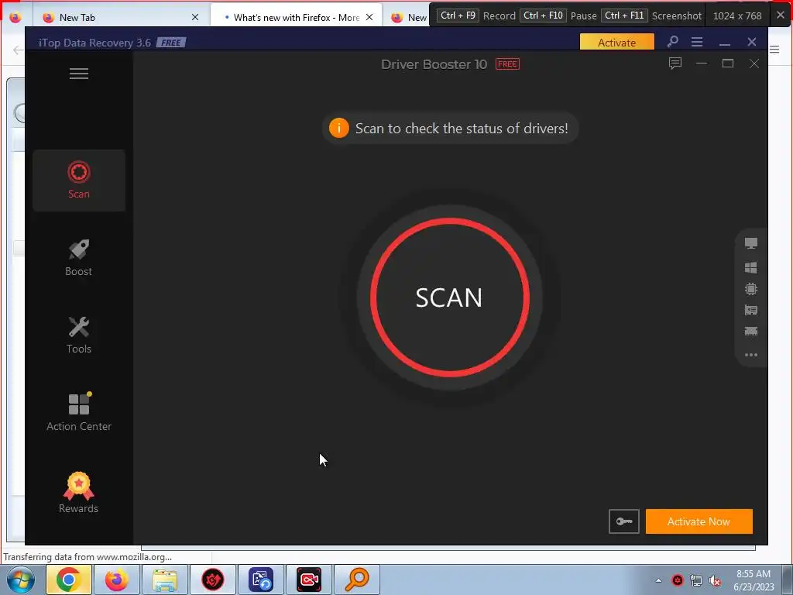793x595 pixels.
Task: Show hidden system tray icons arrow
Action: (658, 580)
